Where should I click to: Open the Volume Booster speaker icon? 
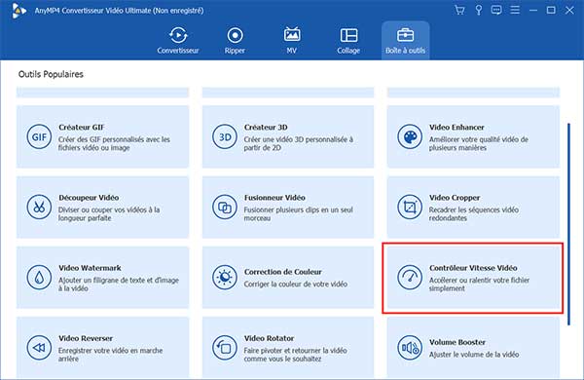click(410, 348)
